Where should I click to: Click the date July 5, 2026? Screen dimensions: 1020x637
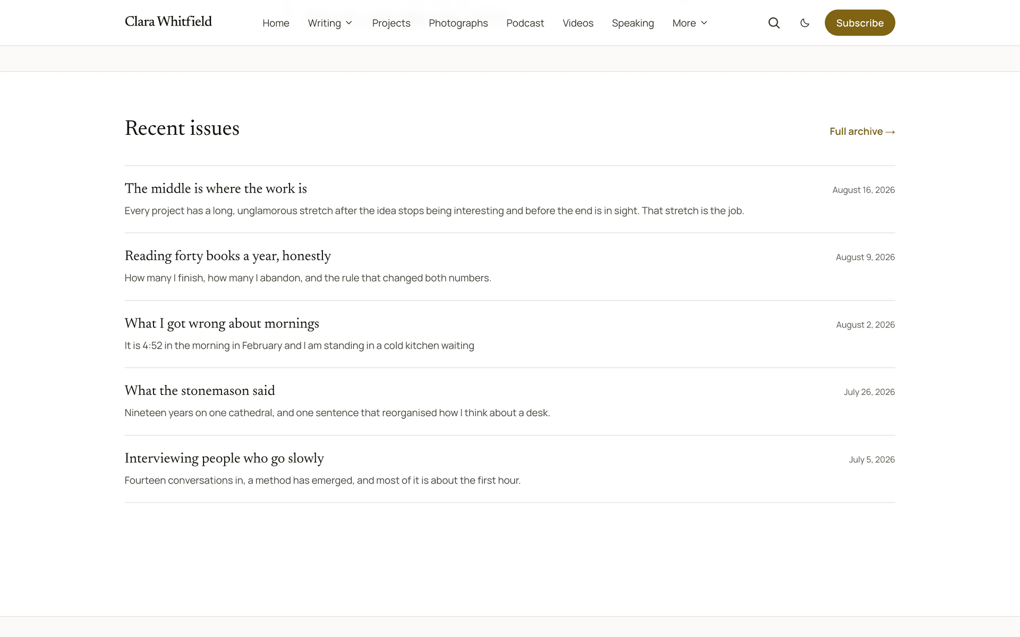(x=872, y=459)
